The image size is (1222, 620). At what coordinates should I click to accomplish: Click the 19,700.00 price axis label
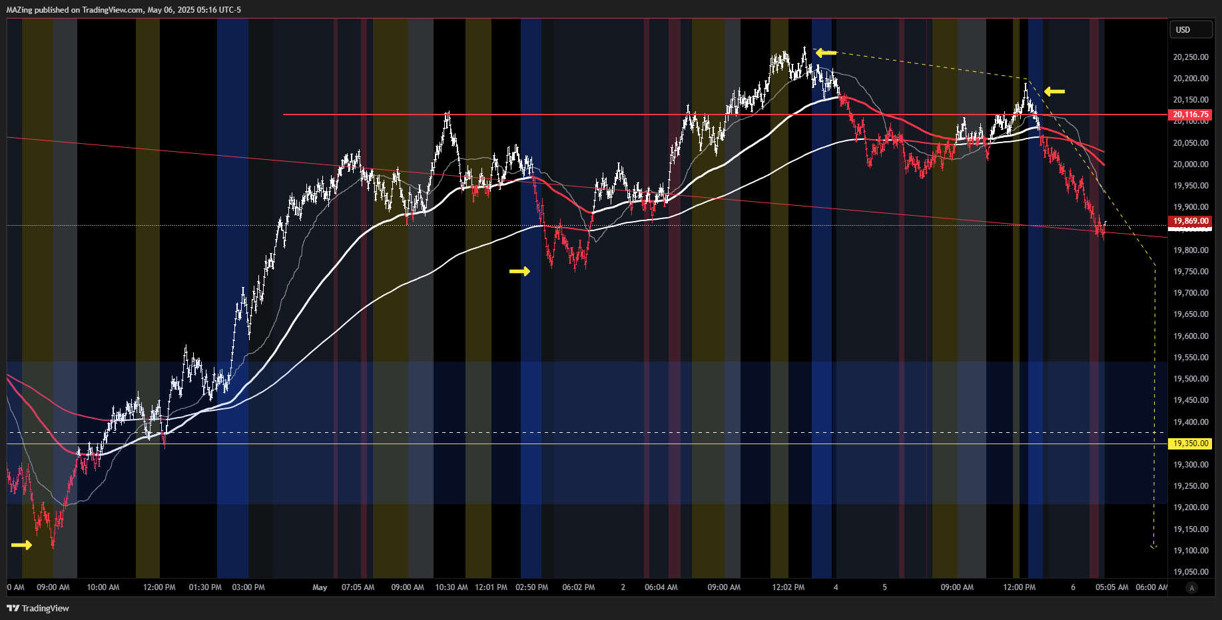[x=1191, y=293]
